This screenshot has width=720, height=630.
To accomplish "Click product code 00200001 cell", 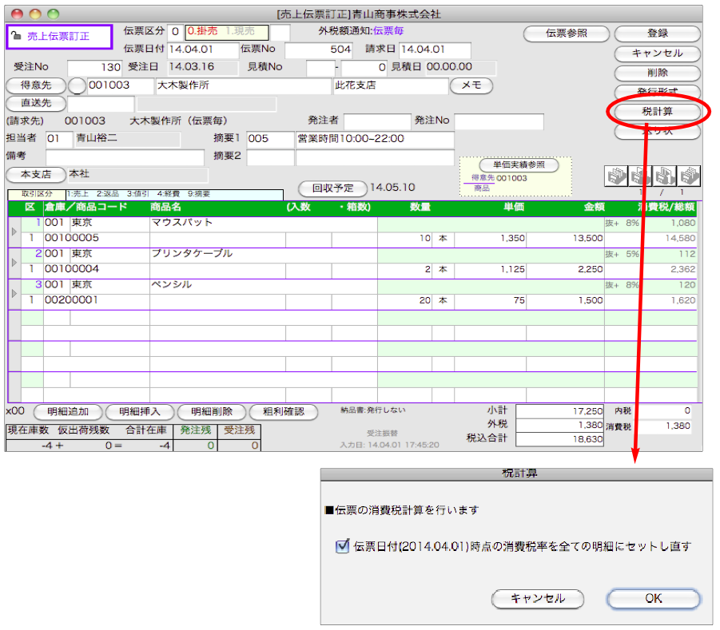I will (x=97, y=300).
